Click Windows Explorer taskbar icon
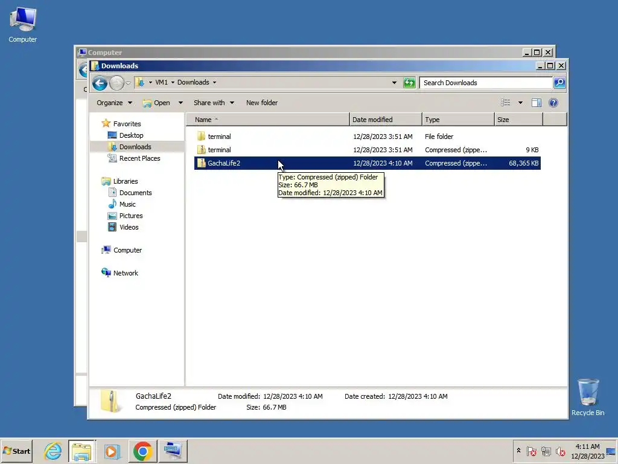Image resolution: width=618 pixels, height=464 pixels. coord(81,451)
